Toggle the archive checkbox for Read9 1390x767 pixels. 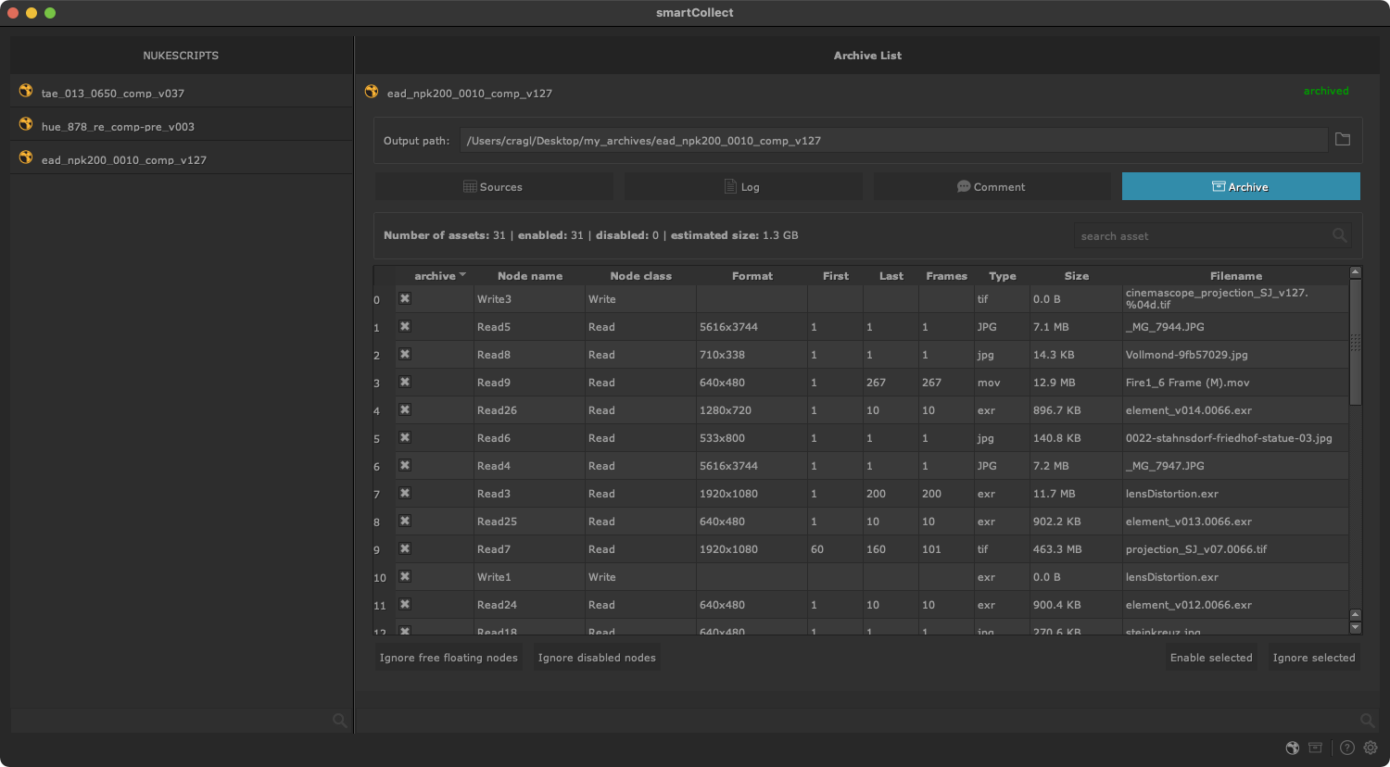(405, 382)
